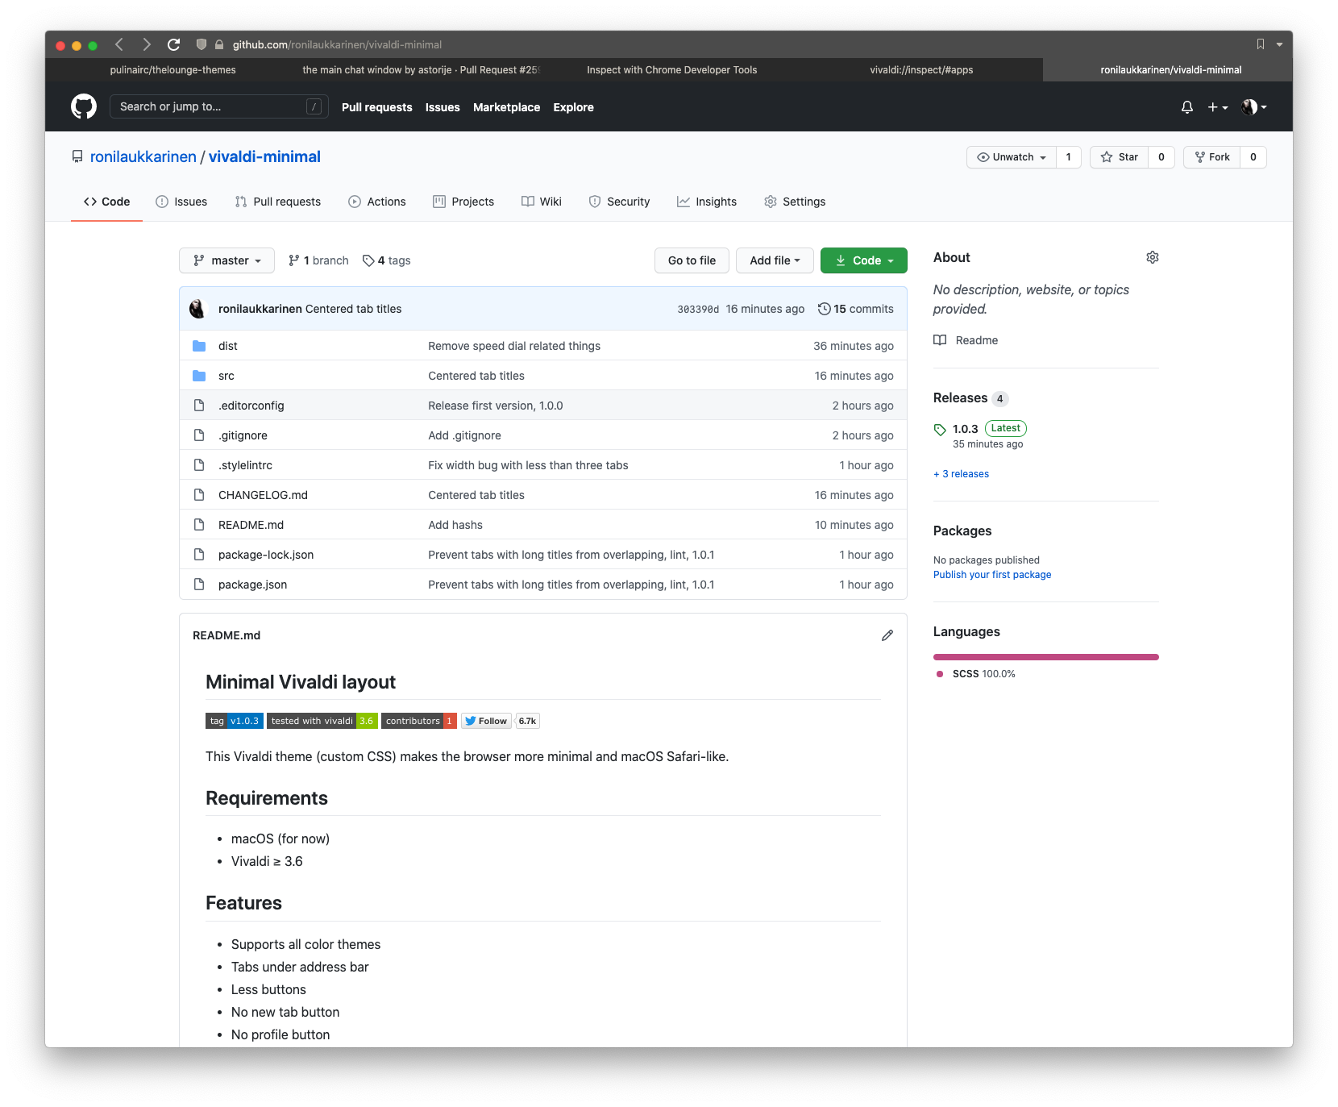Open the Insights tab
The image size is (1338, 1107).
click(x=707, y=202)
